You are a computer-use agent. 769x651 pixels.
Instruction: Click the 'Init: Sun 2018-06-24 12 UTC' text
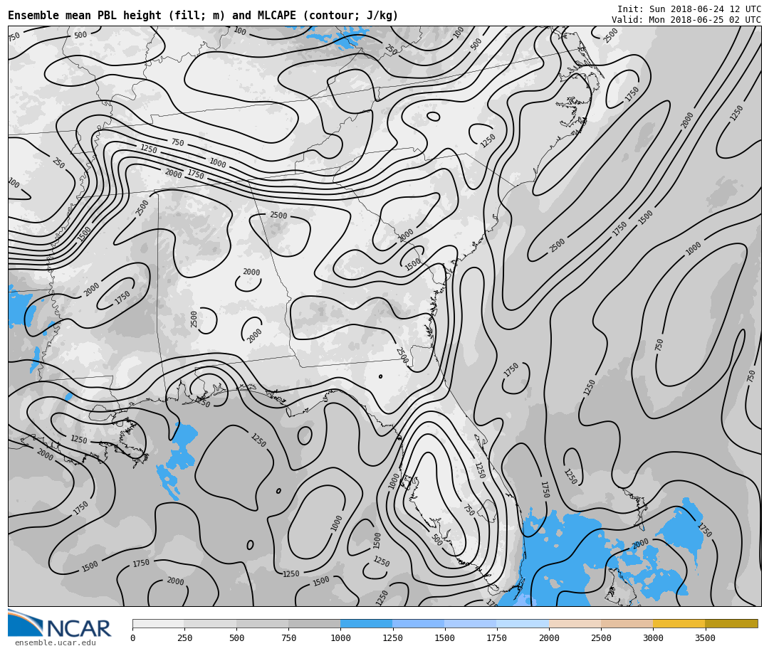pos(689,9)
